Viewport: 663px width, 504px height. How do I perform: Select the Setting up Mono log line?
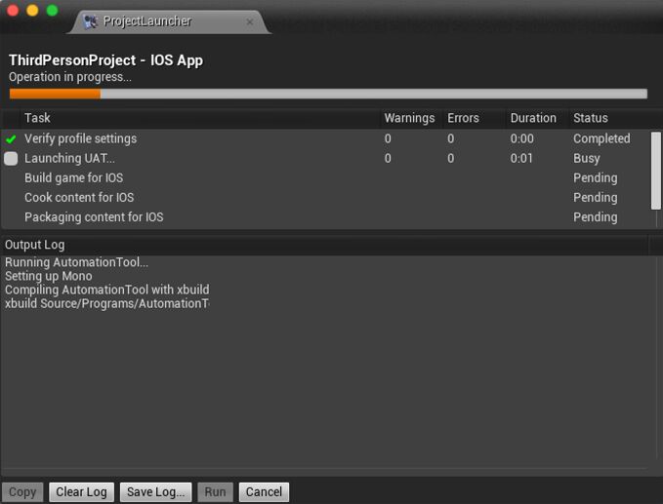coord(48,276)
